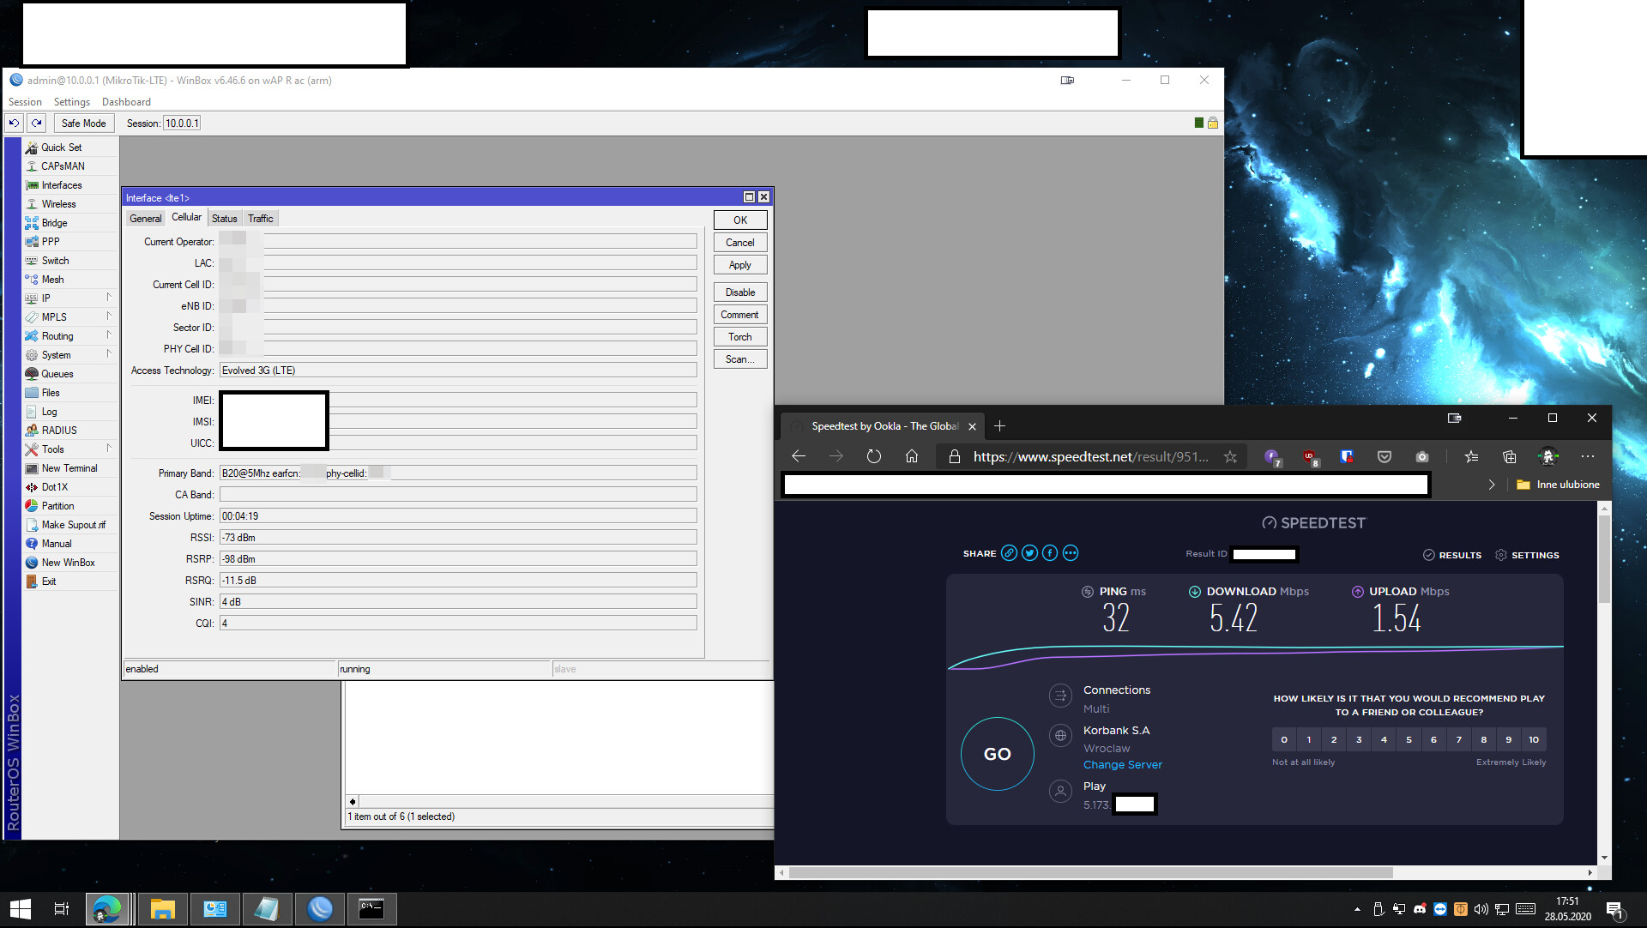Switch to the Status tab
Screen dimensions: 1647x928
224,218
